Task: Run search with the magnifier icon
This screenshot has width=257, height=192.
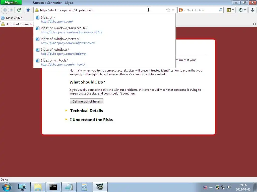Action: click(220, 10)
